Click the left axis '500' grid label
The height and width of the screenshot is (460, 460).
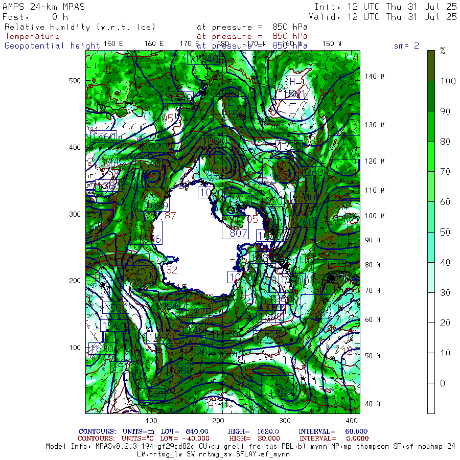[75, 81]
